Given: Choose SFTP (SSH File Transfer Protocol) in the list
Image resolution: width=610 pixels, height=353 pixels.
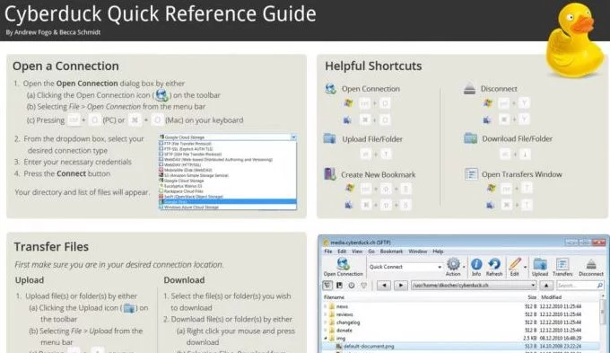Looking at the screenshot, I should pyautogui.click(x=228, y=154).
